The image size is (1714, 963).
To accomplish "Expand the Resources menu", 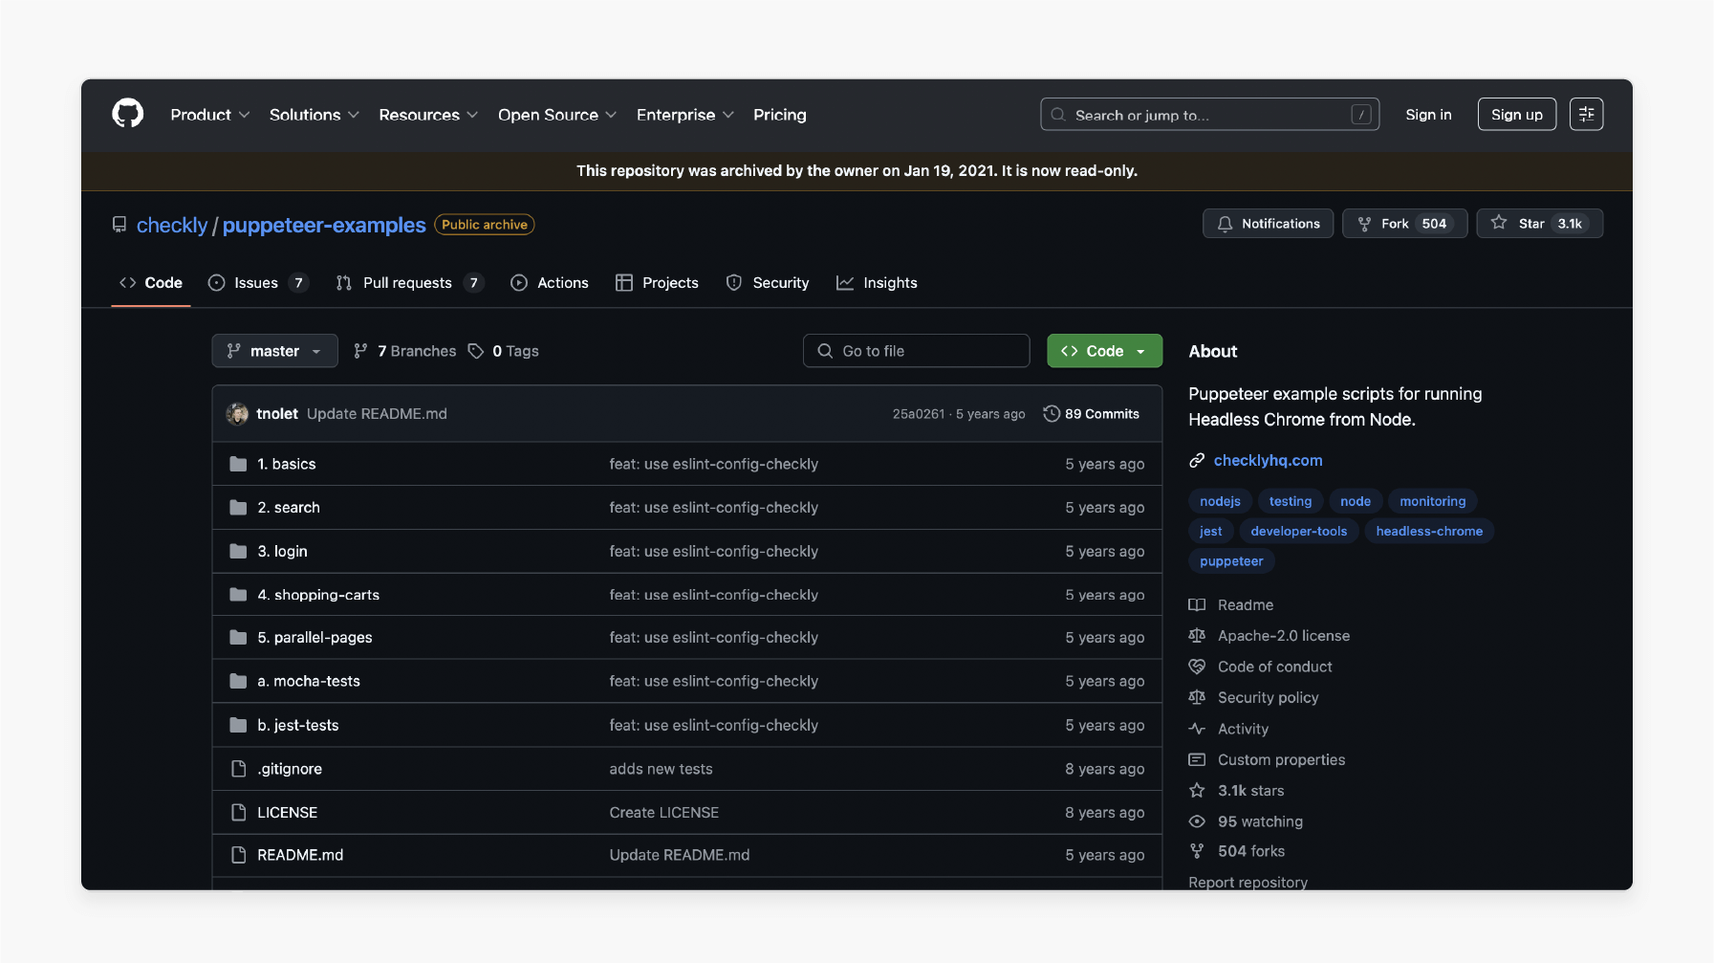I will [428, 115].
